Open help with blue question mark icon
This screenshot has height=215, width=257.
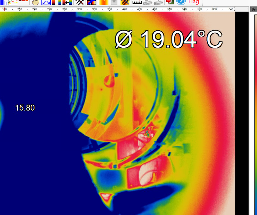click(x=181, y=2)
